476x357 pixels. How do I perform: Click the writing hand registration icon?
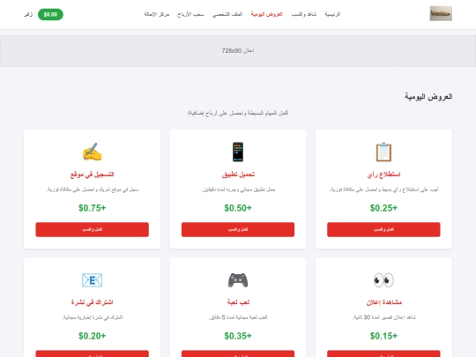coord(93,152)
